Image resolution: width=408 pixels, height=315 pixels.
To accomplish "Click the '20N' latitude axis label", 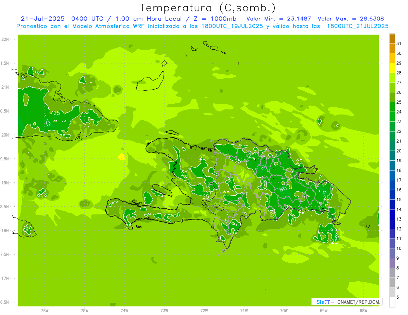I will click(x=5, y=135).
